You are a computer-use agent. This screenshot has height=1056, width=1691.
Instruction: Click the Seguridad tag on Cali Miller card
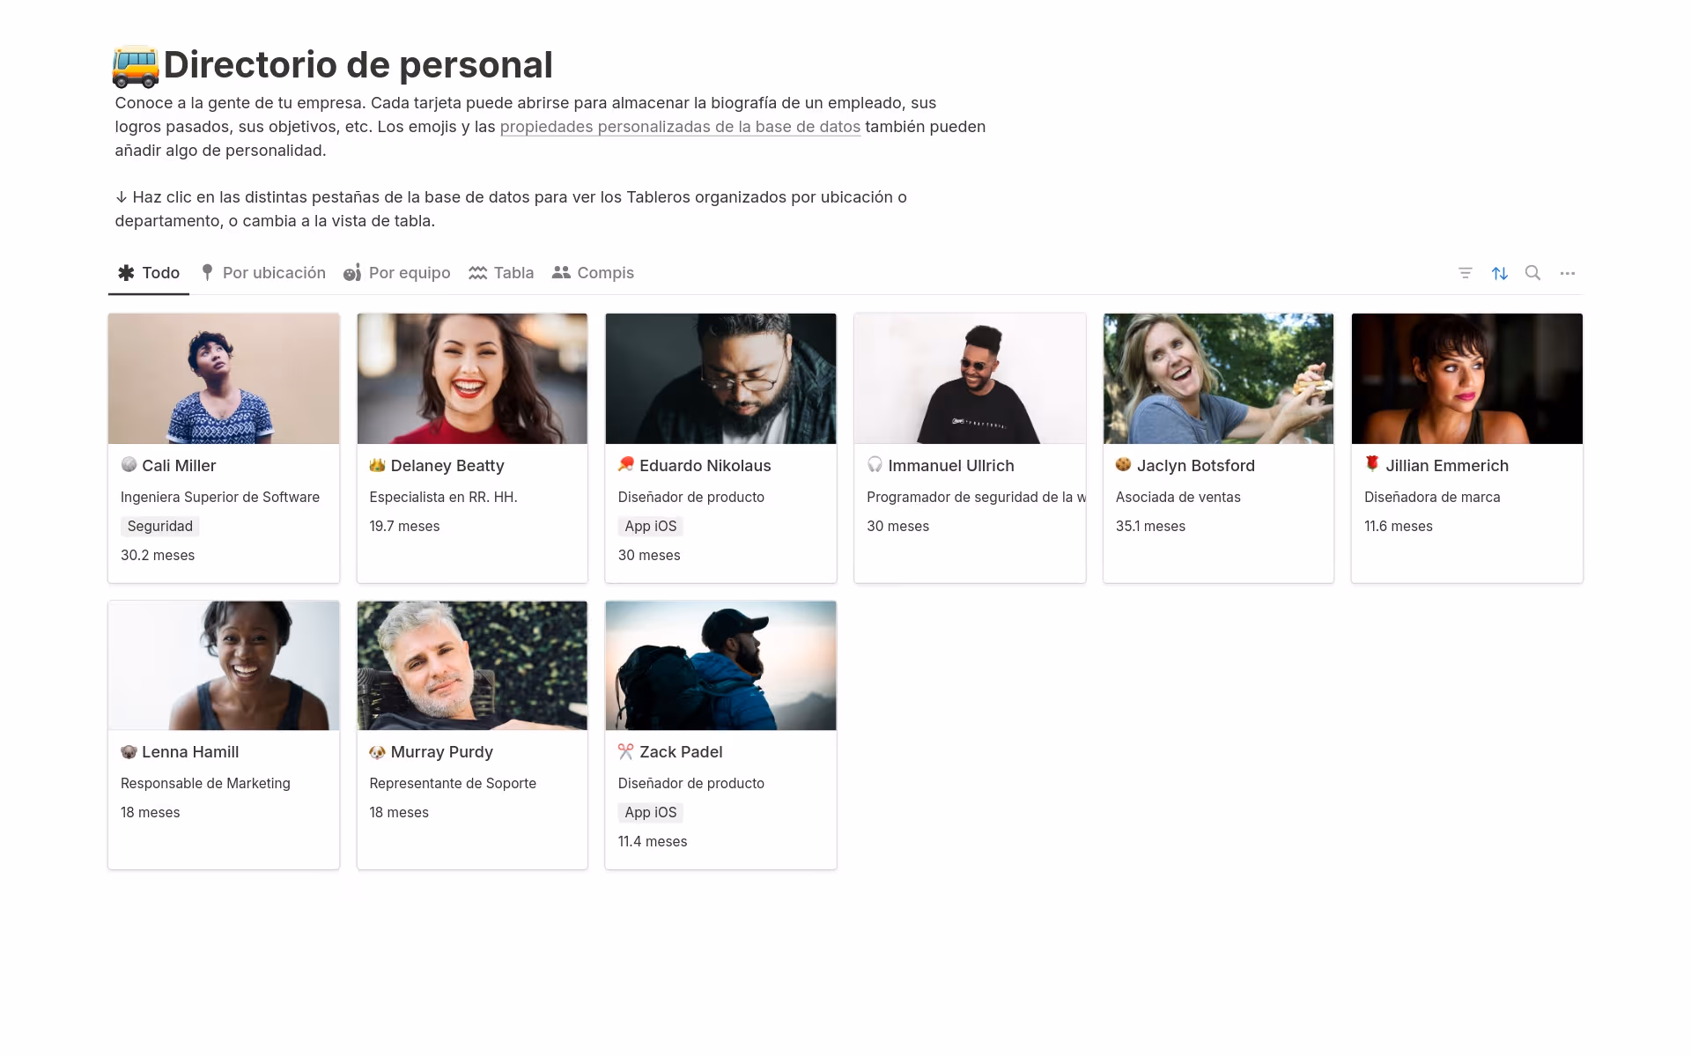(x=159, y=526)
